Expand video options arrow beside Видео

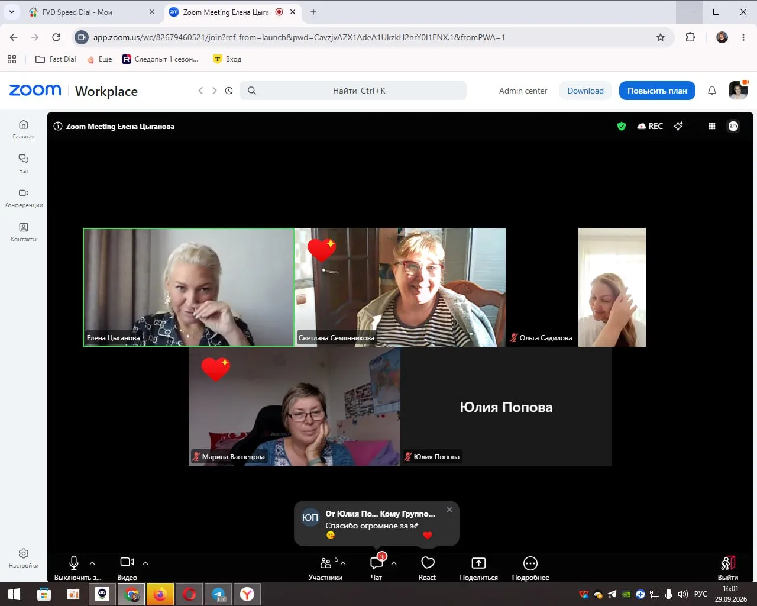tap(145, 563)
